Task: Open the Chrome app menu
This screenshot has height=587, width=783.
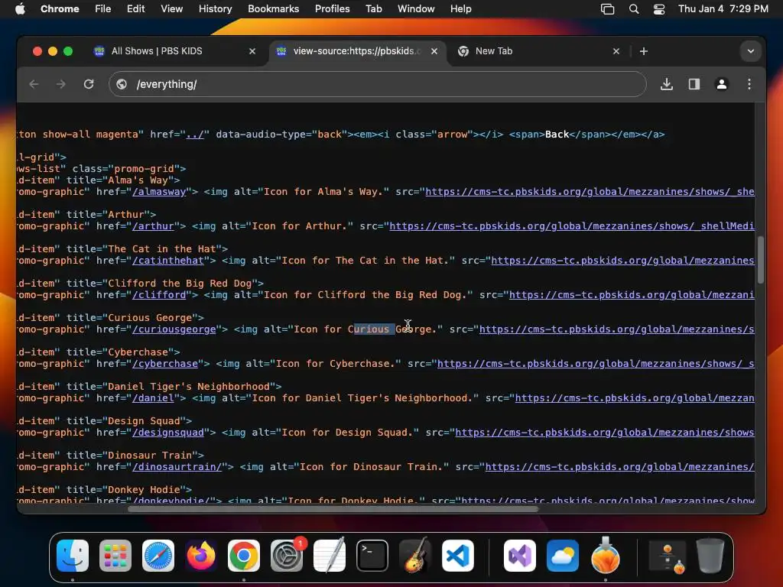Action: click(60, 9)
